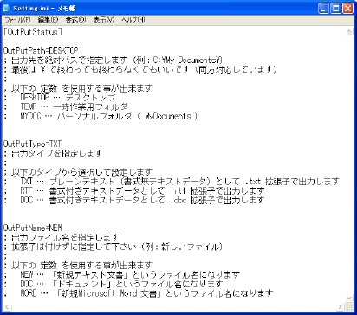Click the OutPutName=NEW line
The height and width of the screenshot is (315, 357).
point(32,228)
